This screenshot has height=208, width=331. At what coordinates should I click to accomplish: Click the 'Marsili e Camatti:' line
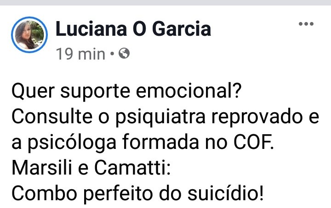tap(91, 168)
